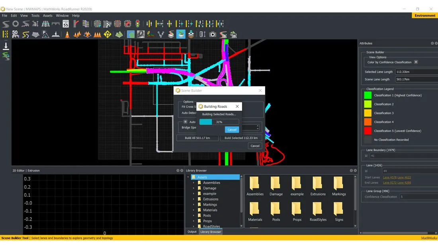Open the Help menu
This screenshot has height=246, width=438.
click(76, 16)
